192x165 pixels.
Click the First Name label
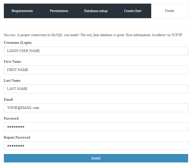pyautogui.click(x=12, y=61)
